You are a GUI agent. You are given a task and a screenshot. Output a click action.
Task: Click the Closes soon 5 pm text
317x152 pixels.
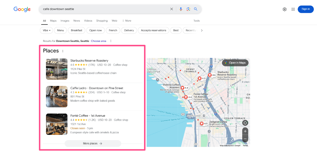point(82,128)
